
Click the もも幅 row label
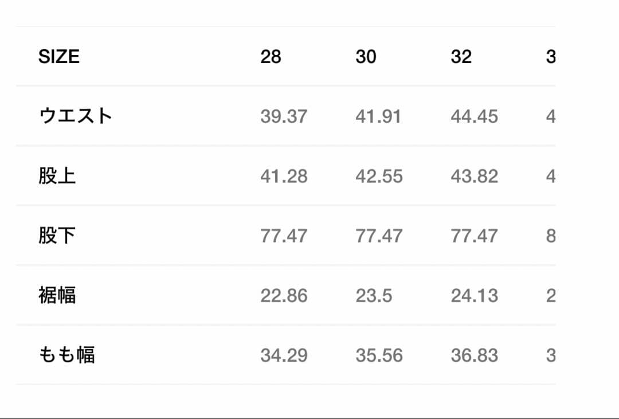tap(66, 355)
